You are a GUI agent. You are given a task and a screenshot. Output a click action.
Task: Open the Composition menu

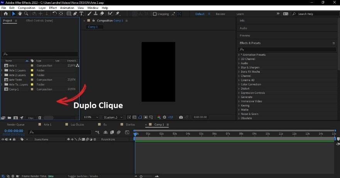click(27, 8)
